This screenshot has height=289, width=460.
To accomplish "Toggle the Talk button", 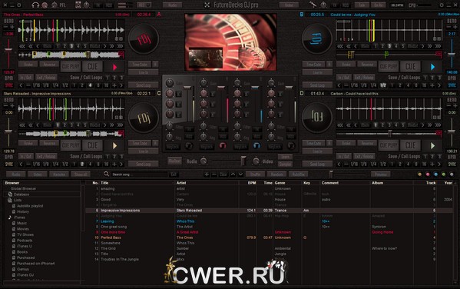I will (x=362, y=5).
